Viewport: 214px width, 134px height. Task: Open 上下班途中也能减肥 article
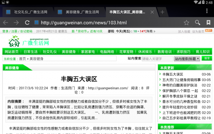pos(182,113)
